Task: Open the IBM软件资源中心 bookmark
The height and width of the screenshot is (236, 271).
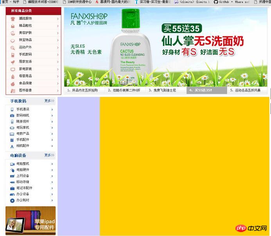Action: 77,2
